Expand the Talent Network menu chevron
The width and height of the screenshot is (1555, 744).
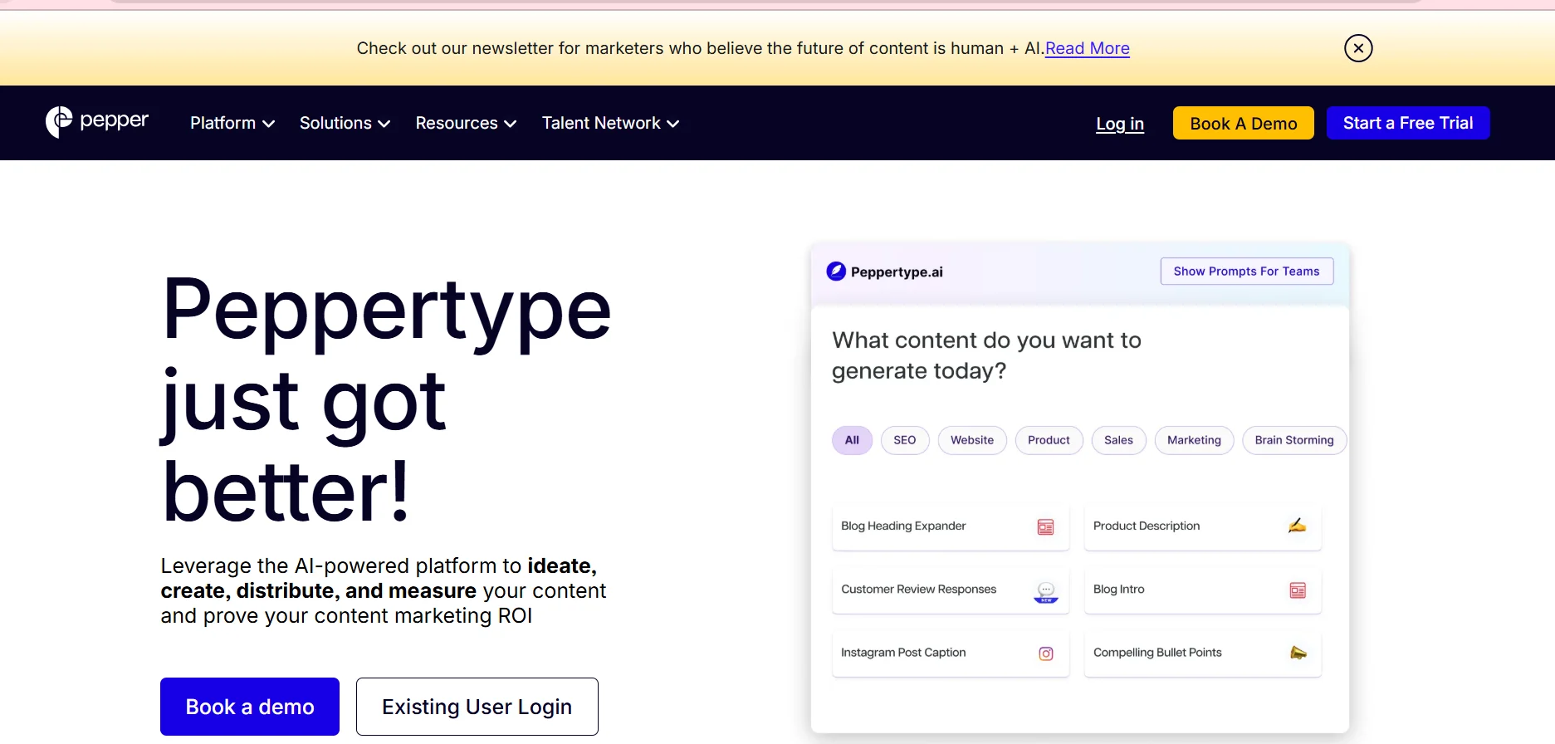pos(672,124)
